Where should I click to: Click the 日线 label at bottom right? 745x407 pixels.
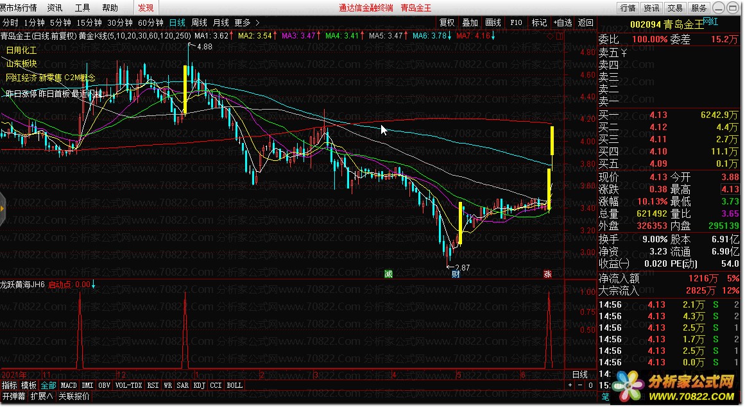pos(579,374)
